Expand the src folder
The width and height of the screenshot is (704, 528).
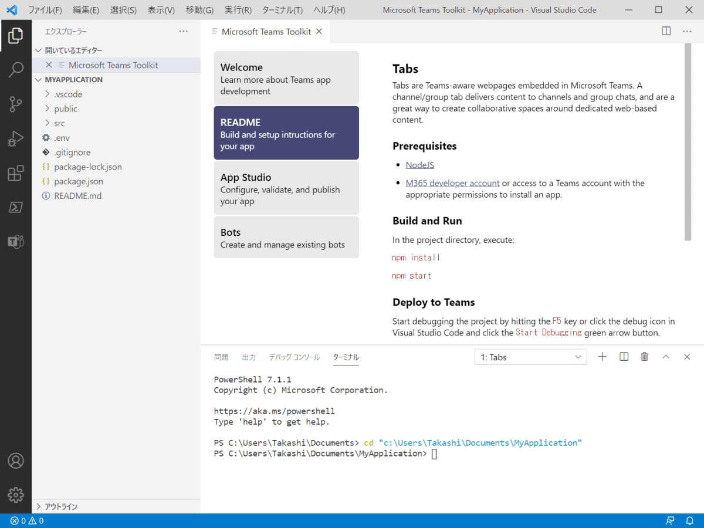[116, 123]
